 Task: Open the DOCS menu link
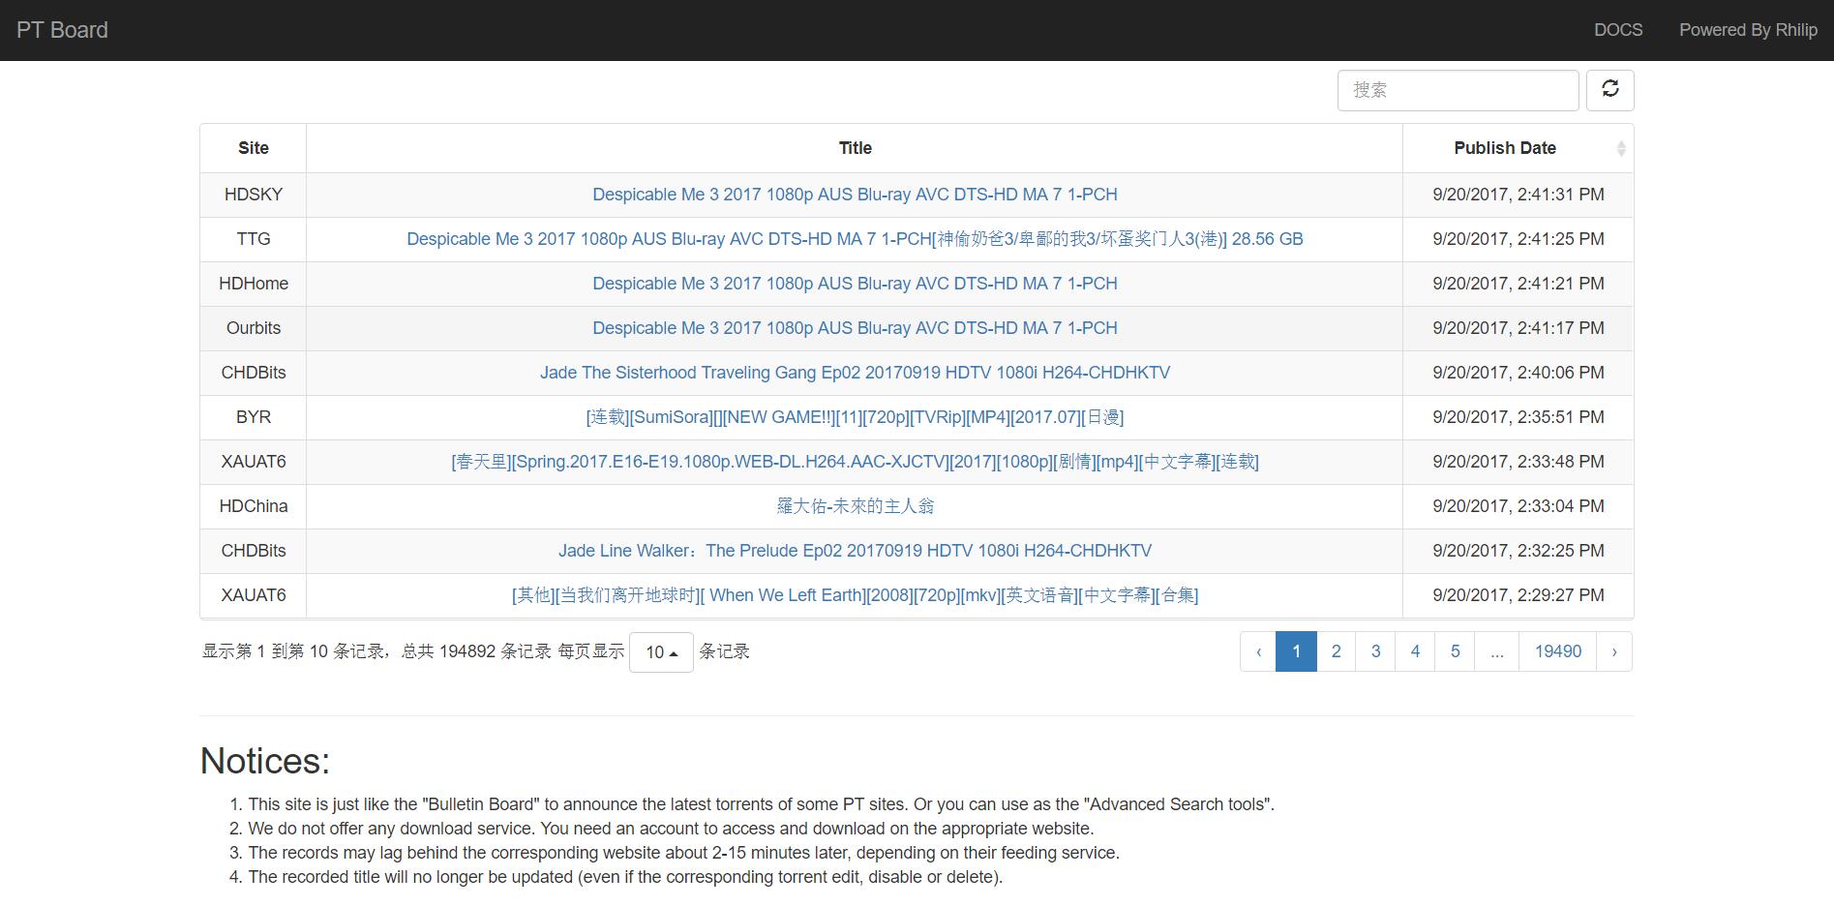click(1618, 30)
